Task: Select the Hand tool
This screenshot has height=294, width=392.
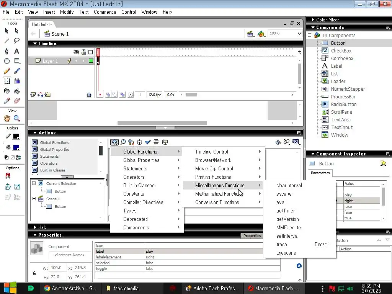Action: pos(7,118)
